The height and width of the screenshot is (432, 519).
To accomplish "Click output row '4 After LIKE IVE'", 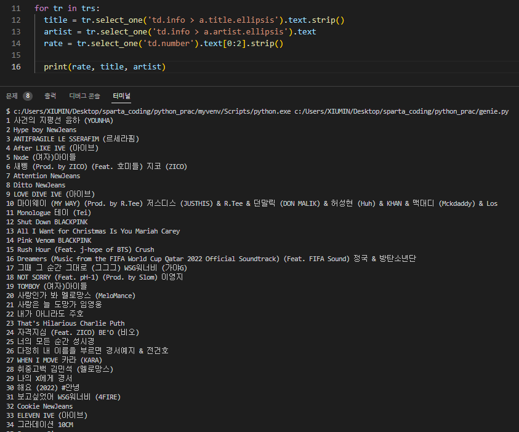I will point(52,148).
